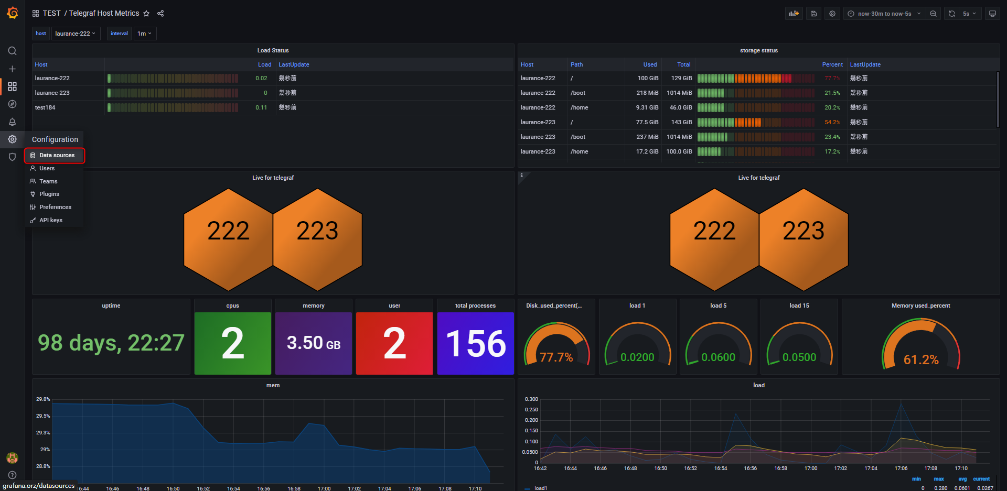This screenshot has width=1007, height=491.
Task: Click the 223 hexagon in right Live panel
Action: point(804,239)
